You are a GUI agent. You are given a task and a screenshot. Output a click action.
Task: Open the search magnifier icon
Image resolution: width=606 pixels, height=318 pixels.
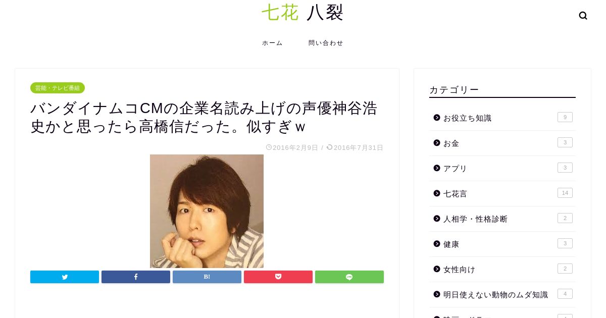(x=583, y=16)
